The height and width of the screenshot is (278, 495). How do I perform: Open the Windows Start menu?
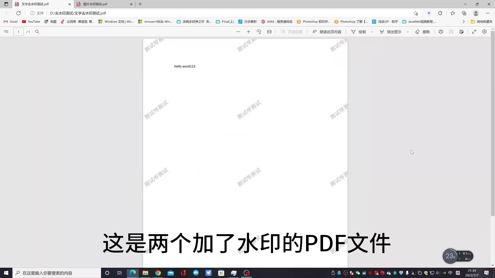click(6, 273)
